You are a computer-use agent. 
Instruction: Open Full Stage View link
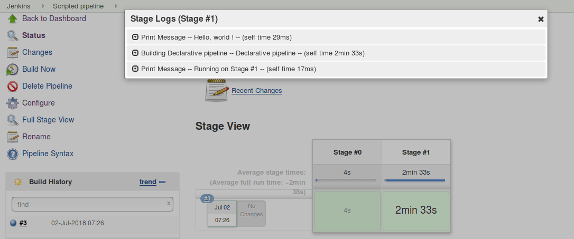(48, 119)
